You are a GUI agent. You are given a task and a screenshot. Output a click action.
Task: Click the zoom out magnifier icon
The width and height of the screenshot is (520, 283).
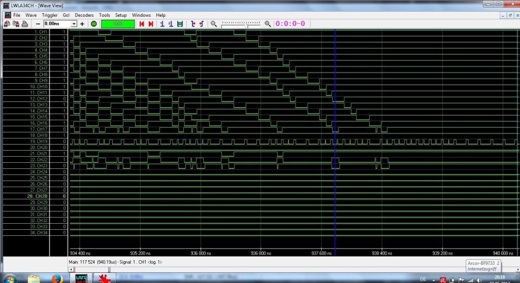pyautogui.click(x=214, y=24)
